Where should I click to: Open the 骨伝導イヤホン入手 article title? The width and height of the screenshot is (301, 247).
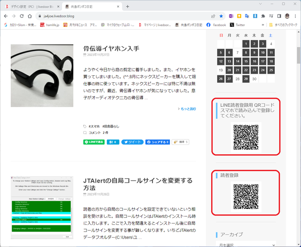(111, 48)
